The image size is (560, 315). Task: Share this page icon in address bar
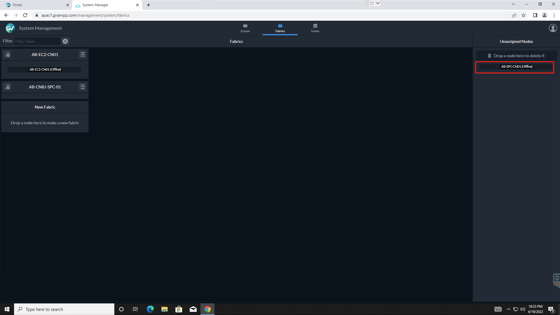tap(514, 15)
